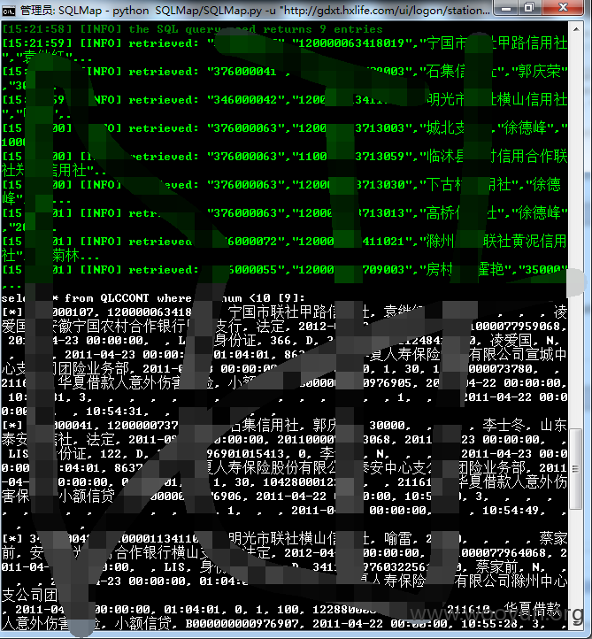Open the console system menu icon in title bar
Image resolution: width=592 pixels, height=639 pixels.
8,11
